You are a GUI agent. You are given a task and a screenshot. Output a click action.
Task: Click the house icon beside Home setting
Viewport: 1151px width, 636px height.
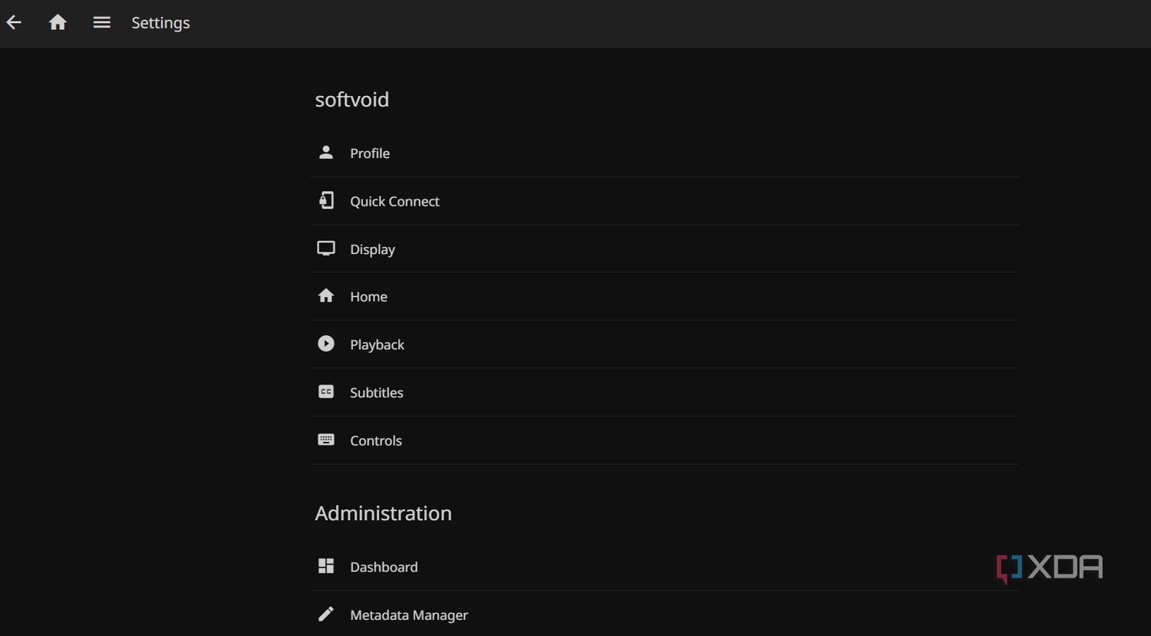[x=326, y=296]
